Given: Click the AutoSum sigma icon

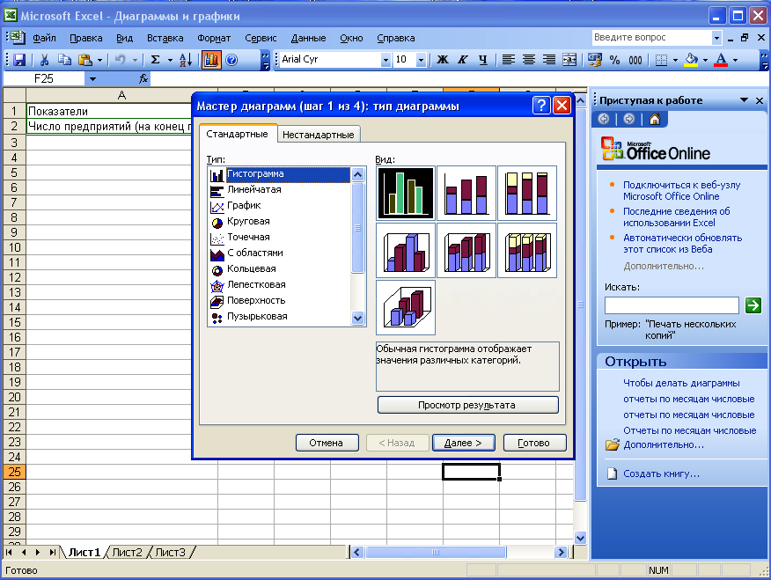Looking at the screenshot, I should (x=155, y=60).
